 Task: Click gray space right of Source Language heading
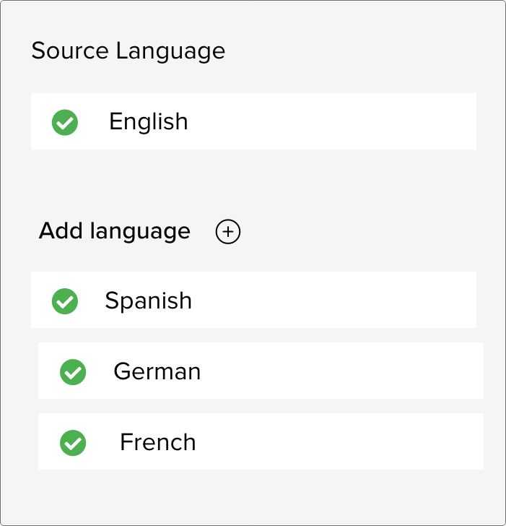click(x=361, y=51)
